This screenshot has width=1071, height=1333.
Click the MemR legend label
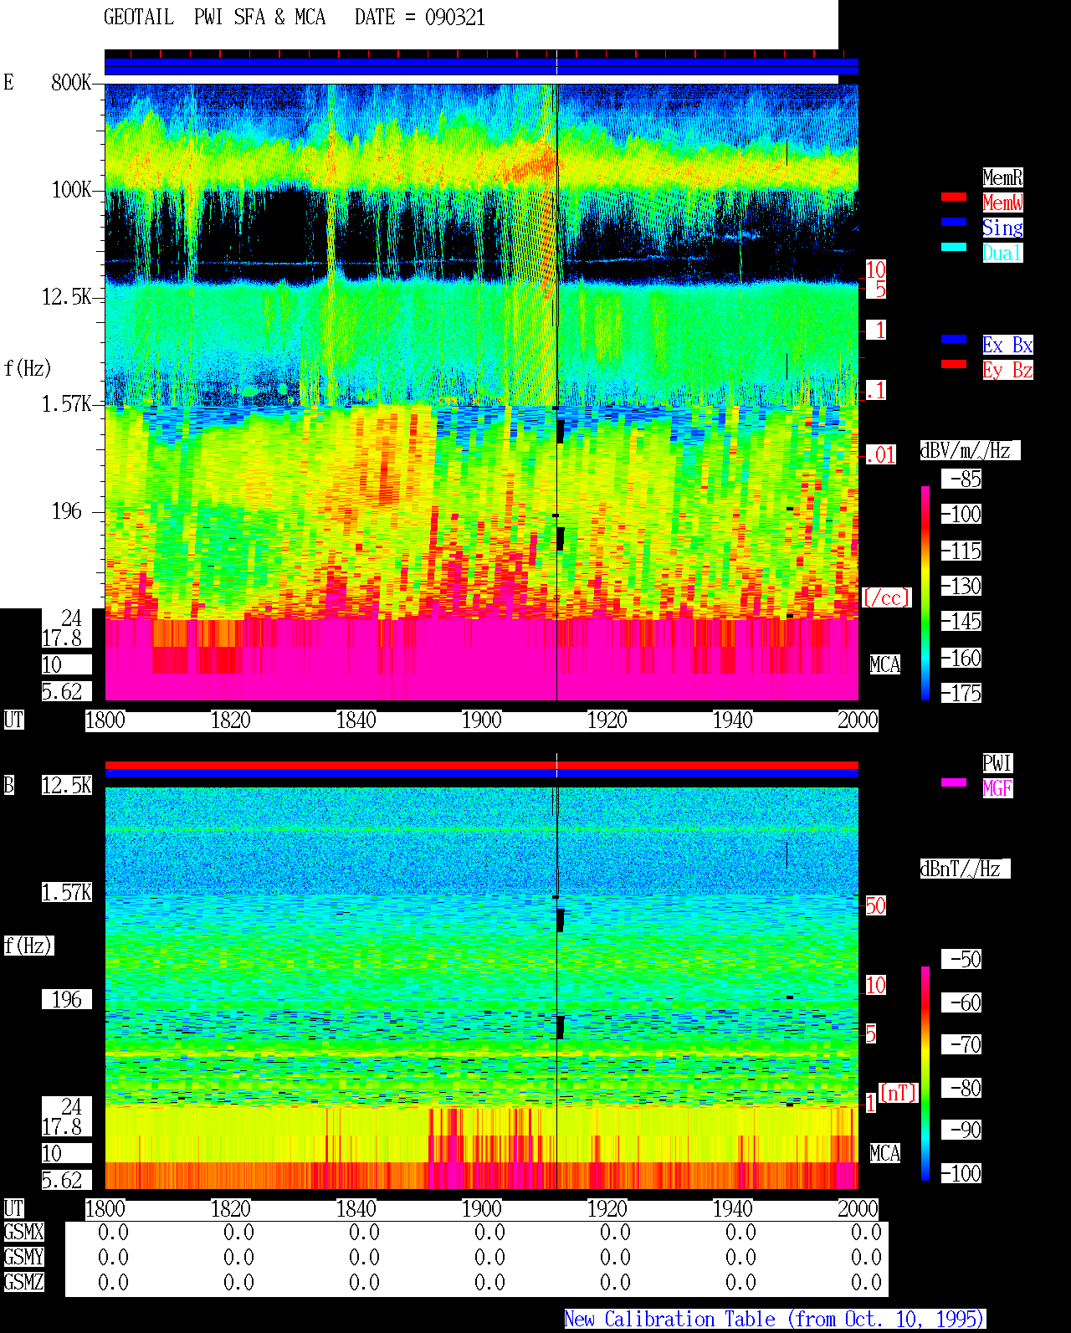click(1002, 177)
